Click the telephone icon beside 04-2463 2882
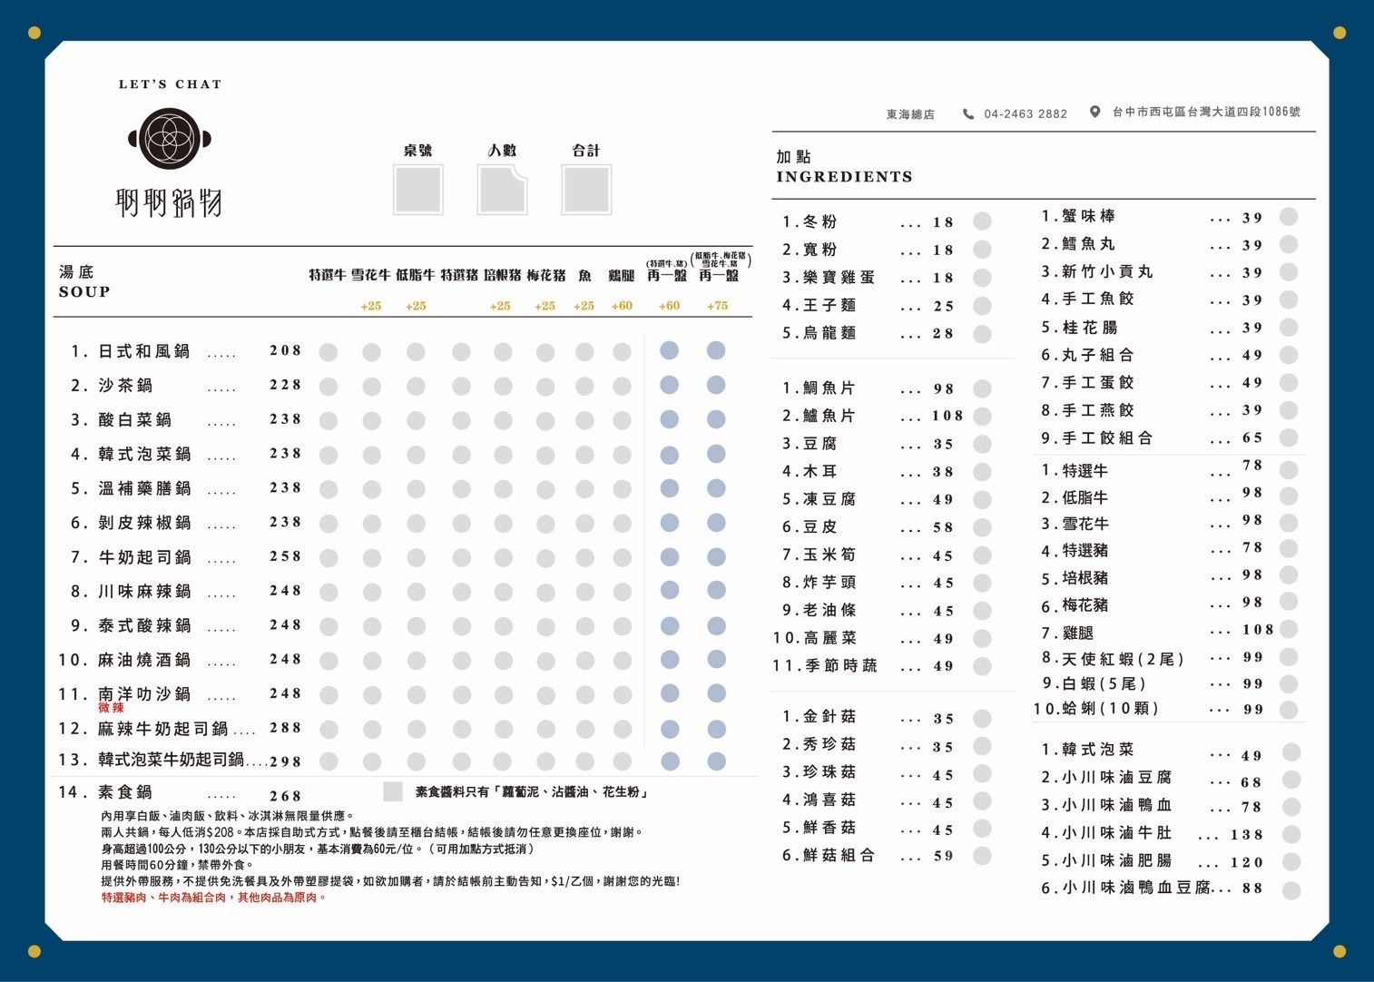The image size is (1374, 982). pyautogui.click(x=968, y=113)
